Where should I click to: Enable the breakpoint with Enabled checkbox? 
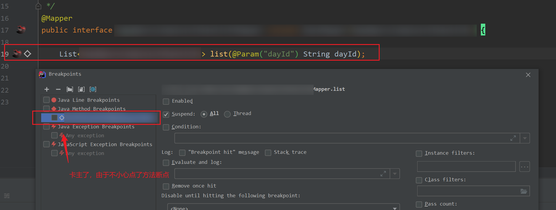166,101
